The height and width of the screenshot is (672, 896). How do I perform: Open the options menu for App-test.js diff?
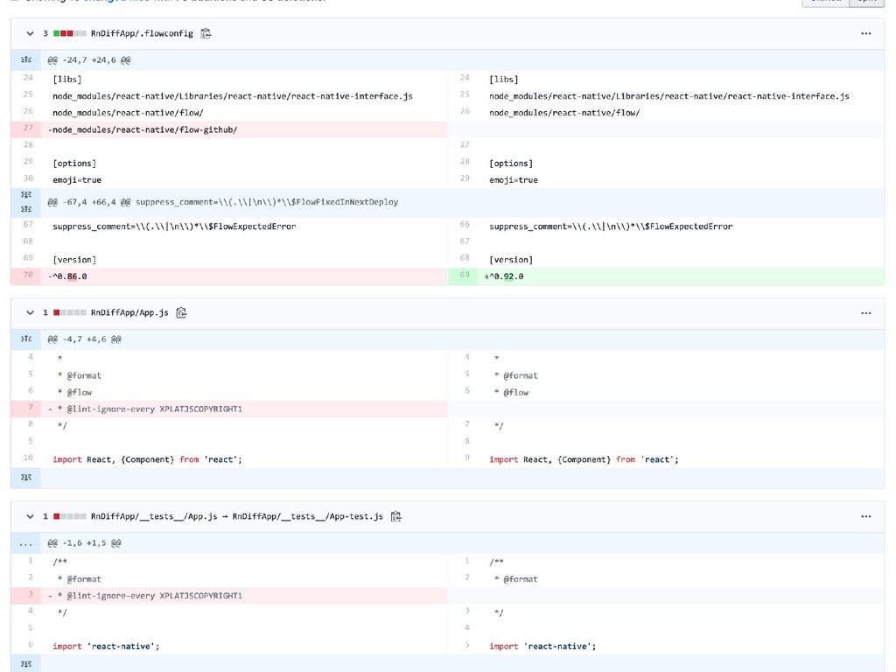pos(865,516)
